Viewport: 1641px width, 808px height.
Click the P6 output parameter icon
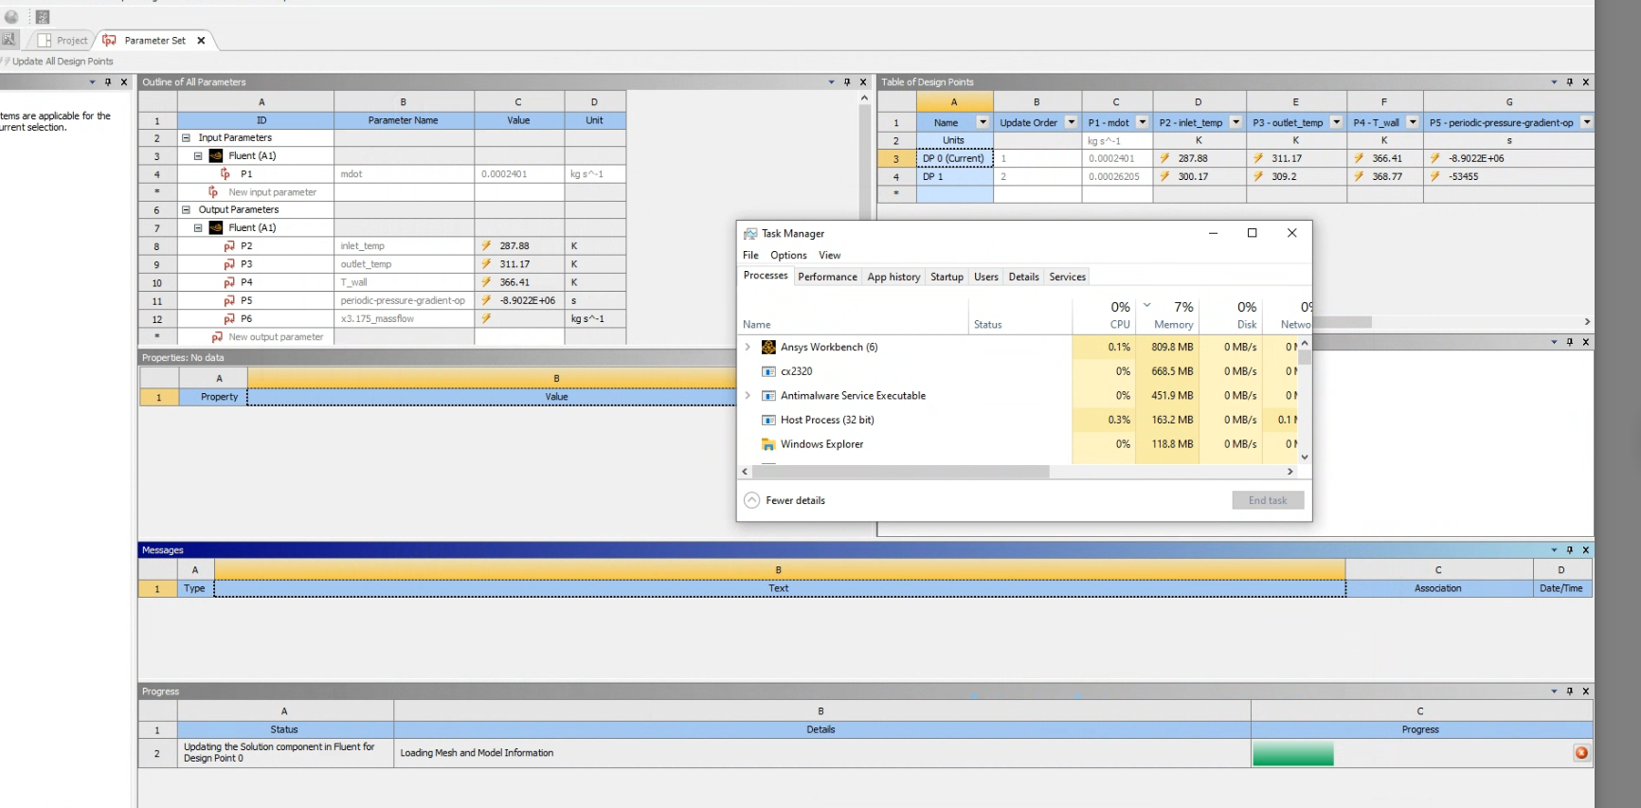coord(229,319)
